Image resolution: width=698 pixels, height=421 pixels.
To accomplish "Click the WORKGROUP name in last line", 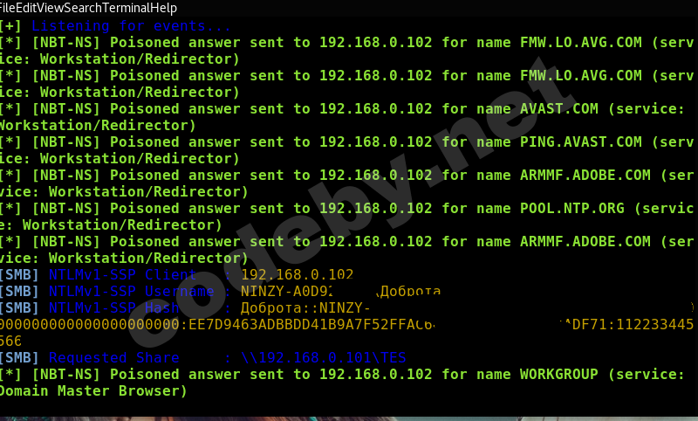I will coord(558,375).
